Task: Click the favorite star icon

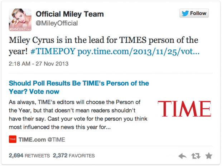Action: pos(209,156)
